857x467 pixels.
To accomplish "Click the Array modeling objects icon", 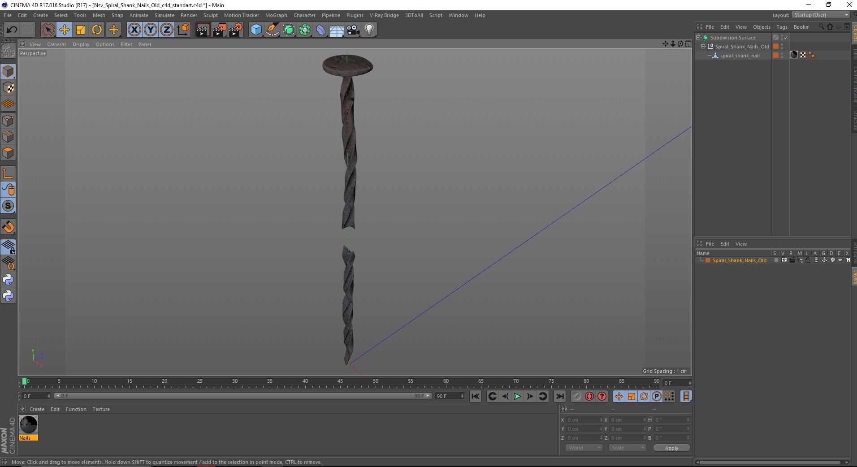I will coord(305,30).
